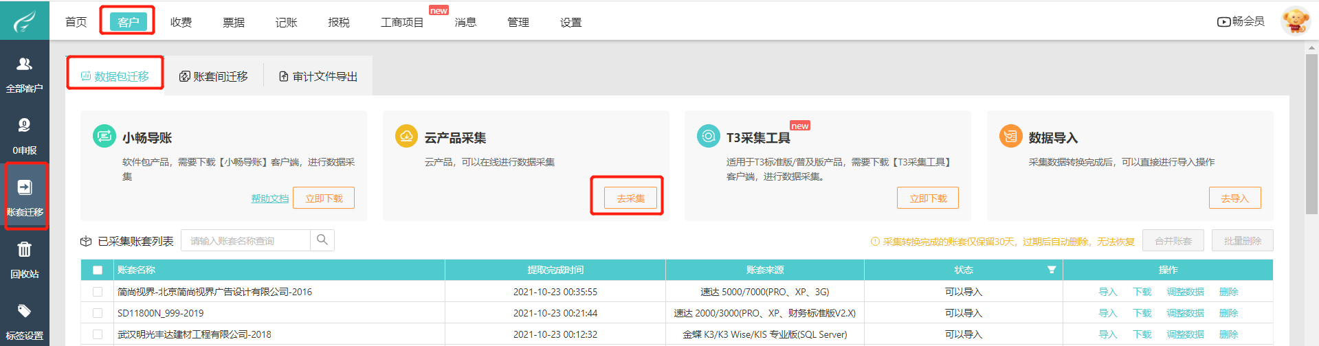The height and width of the screenshot is (346, 1319).
Task: Click 导入 for SD11800N_999-2019 row
Action: tap(1108, 313)
